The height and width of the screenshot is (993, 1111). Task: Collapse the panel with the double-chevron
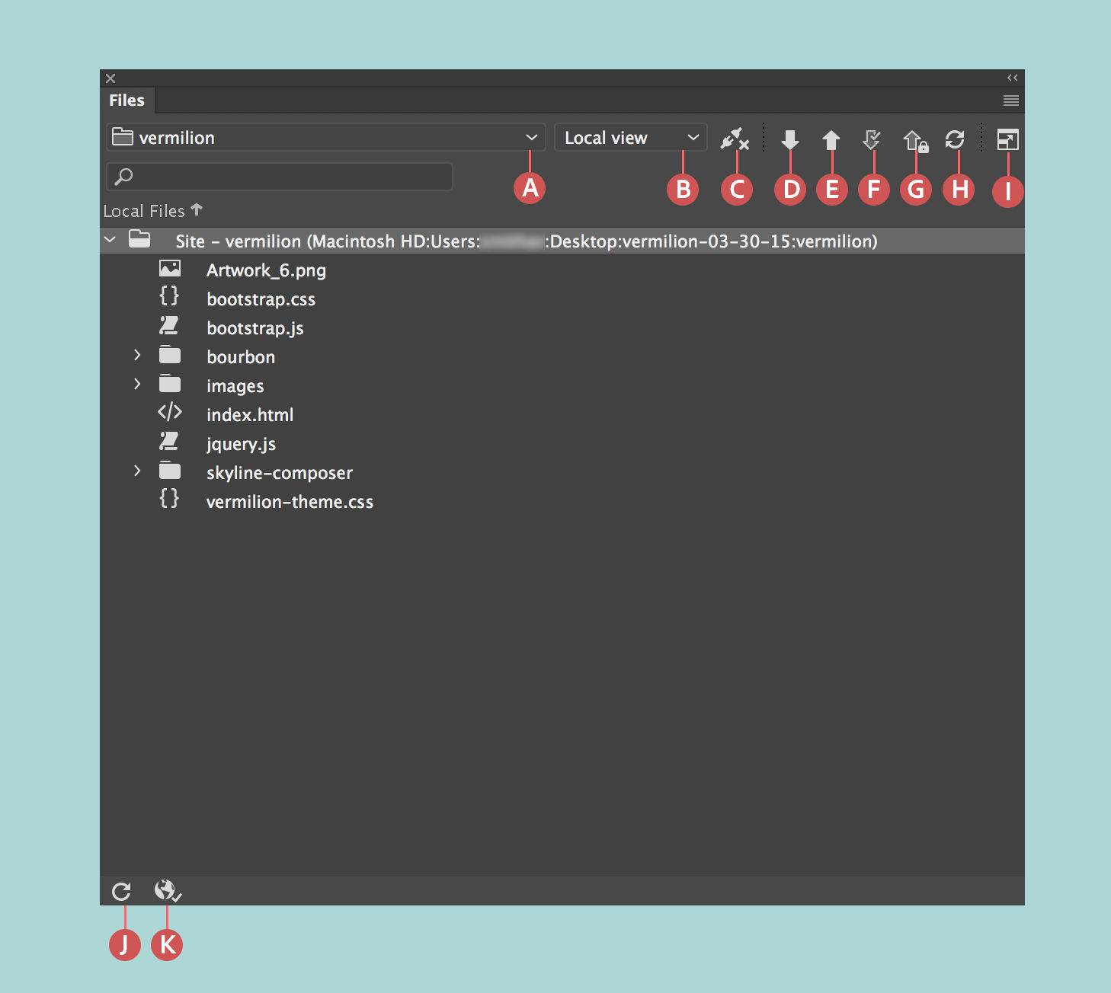(1012, 77)
